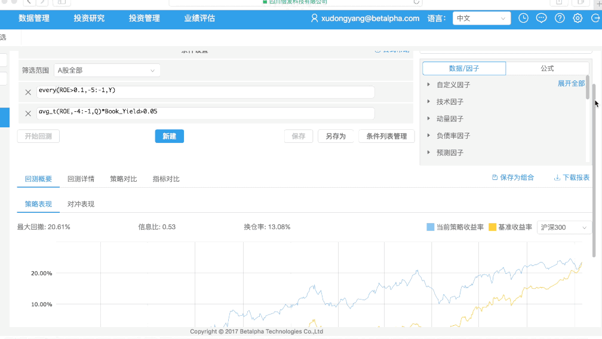Open the chat message icon
Screen dimensions: 602x339
tap(541, 18)
